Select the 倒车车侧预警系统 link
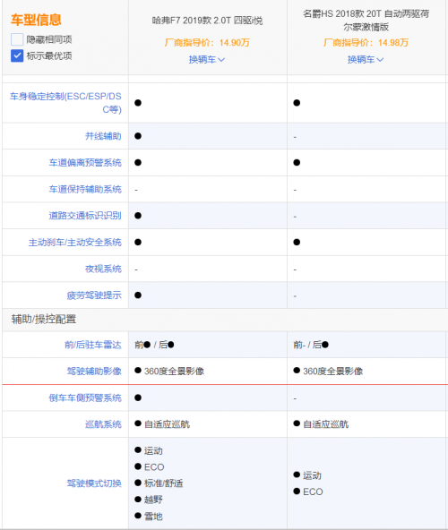The height and width of the screenshot is (530, 448). 85,397
